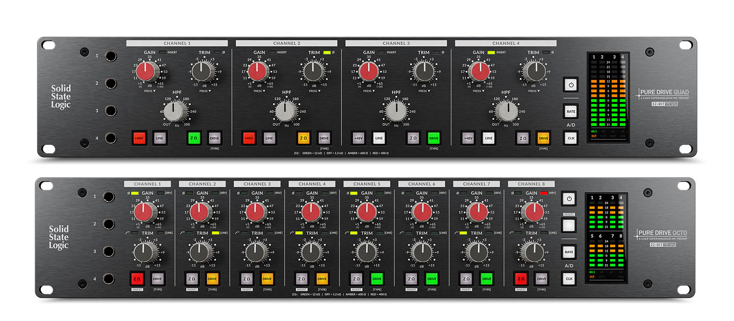The image size is (734, 321).
Task: Disable the green DRIVE button on Quad channel 3
Action: click(434, 138)
